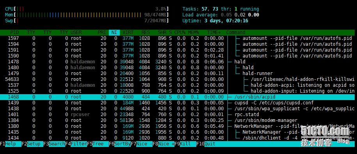357x154 pixels.
Task: Sort by the VIRT column header
Action: (x=128, y=32)
